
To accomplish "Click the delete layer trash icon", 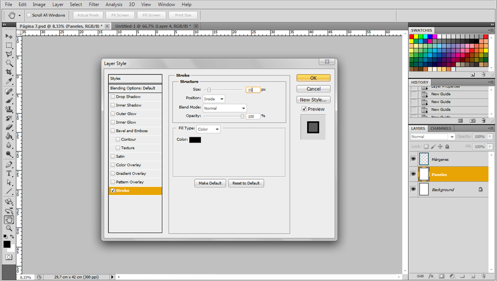I will click(x=483, y=276).
